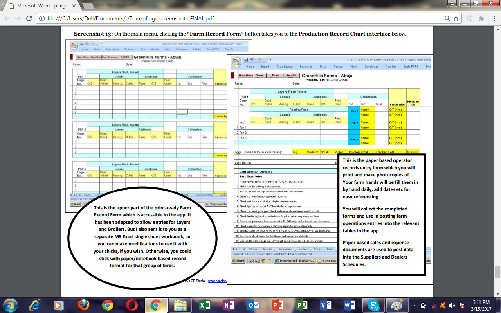Click the 'Rearing Pens' header in right screenshot

299,110
